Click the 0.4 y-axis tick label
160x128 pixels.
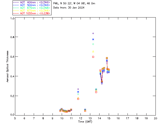12,76
